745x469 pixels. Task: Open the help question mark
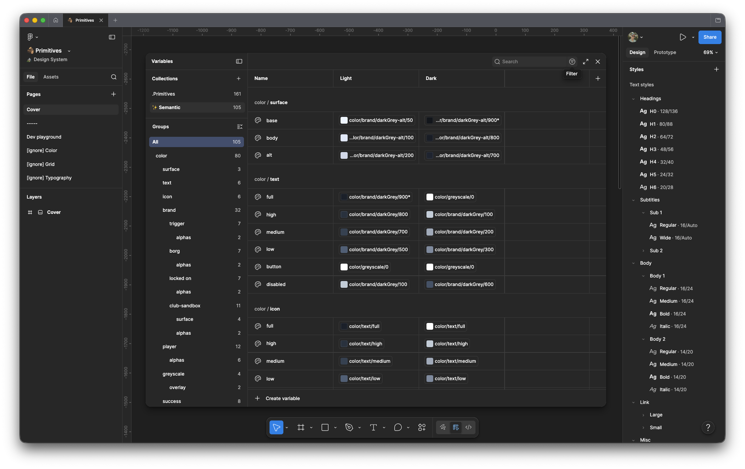(708, 427)
